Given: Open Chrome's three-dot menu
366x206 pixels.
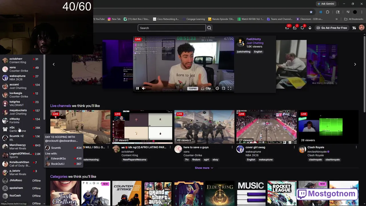Looking at the screenshot, I should (362, 12).
